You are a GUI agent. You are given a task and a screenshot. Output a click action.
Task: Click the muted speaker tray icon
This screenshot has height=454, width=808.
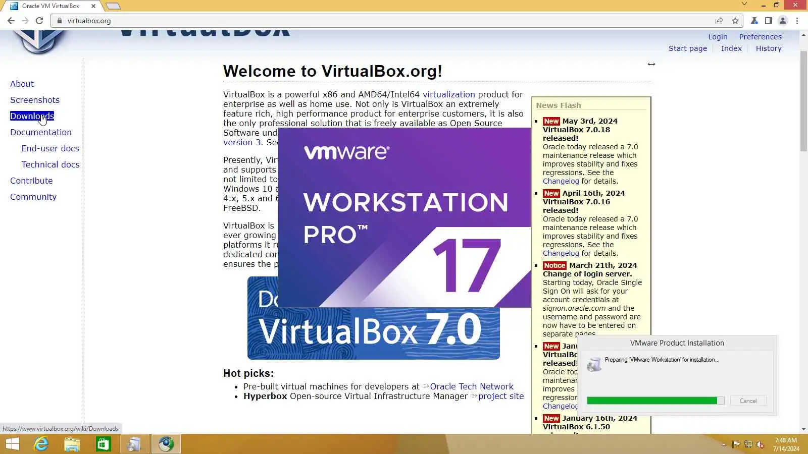pos(760,444)
